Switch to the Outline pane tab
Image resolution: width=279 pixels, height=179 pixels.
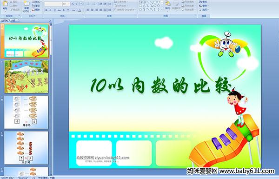(13, 20)
